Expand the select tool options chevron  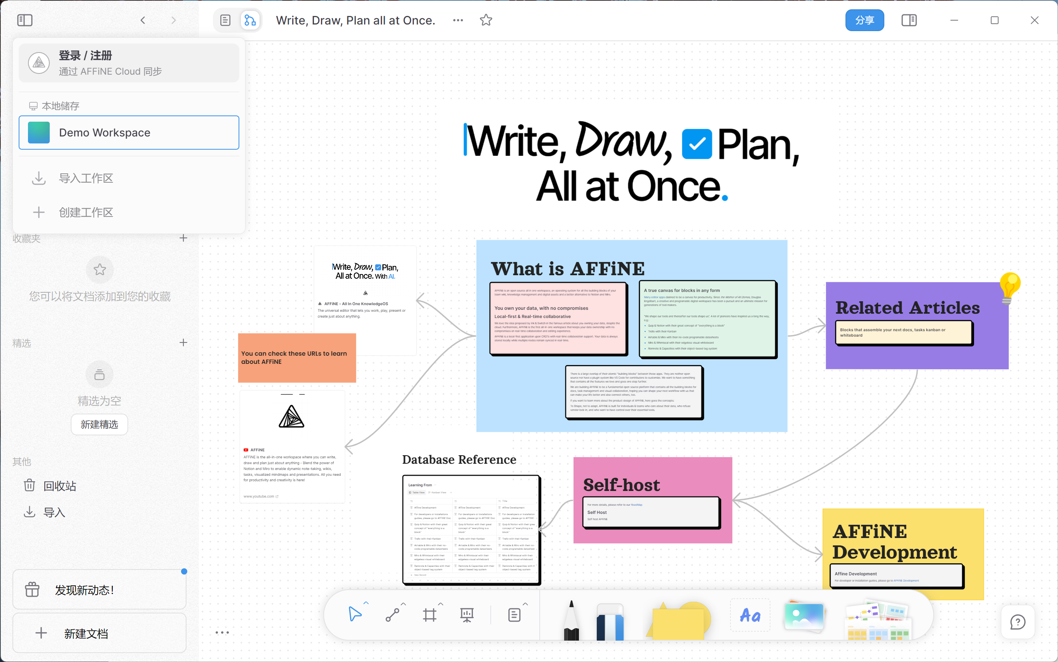366,603
